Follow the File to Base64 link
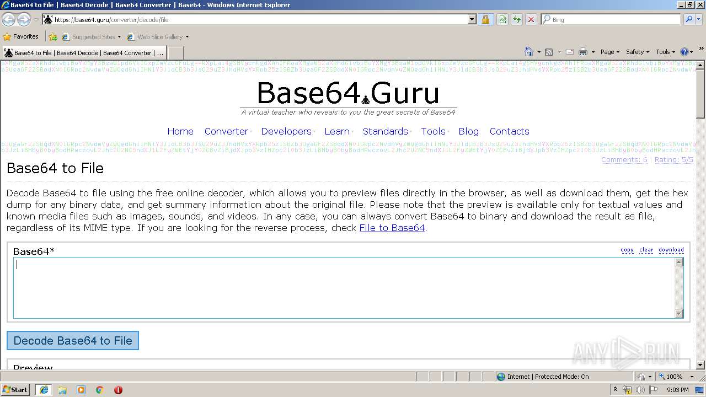706x397 pixels. (x=392, y=228)
